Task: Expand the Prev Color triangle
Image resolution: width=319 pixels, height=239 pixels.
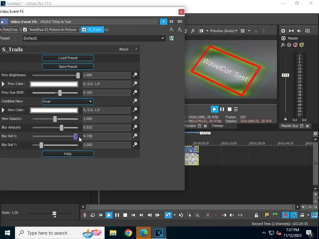Action: [3, 84]
